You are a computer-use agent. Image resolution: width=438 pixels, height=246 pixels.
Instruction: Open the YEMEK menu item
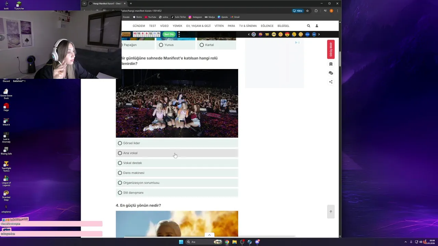click(177, 26)
